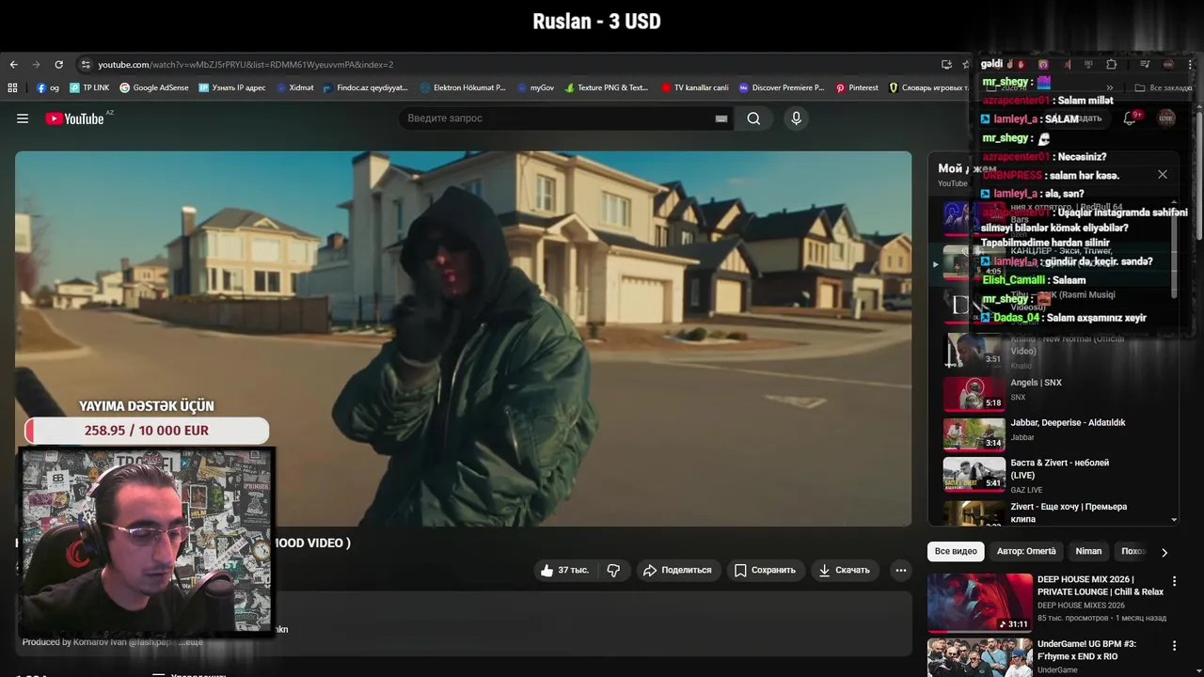1204x677 pixels.
Task: Open YouTube notifications bell
Action: coord(1130,118)
